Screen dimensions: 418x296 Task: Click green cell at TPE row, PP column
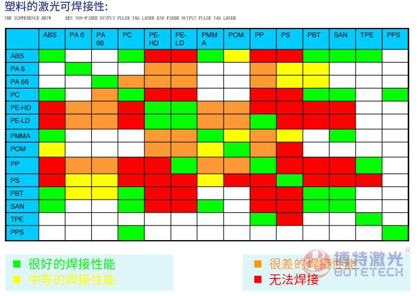(x=263, y=219)
